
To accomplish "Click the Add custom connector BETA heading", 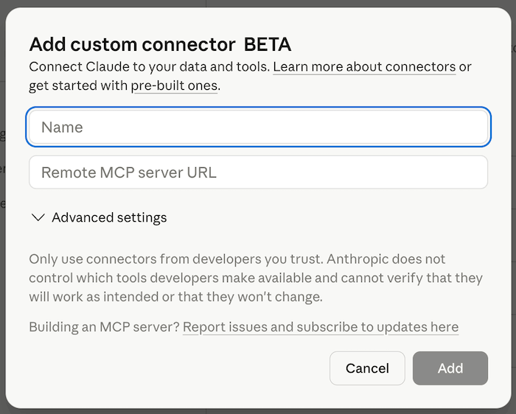I will click(160, 44).
